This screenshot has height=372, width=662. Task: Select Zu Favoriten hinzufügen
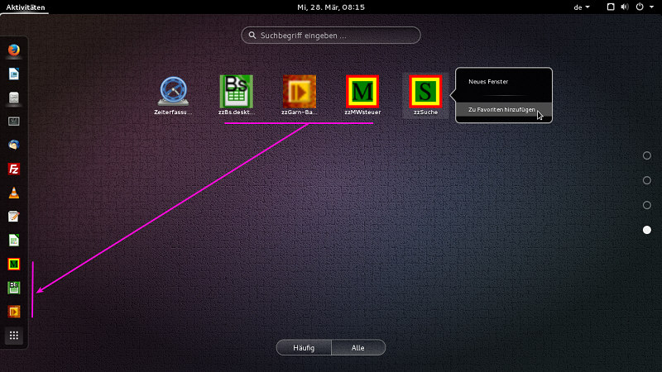pos(501,110)
